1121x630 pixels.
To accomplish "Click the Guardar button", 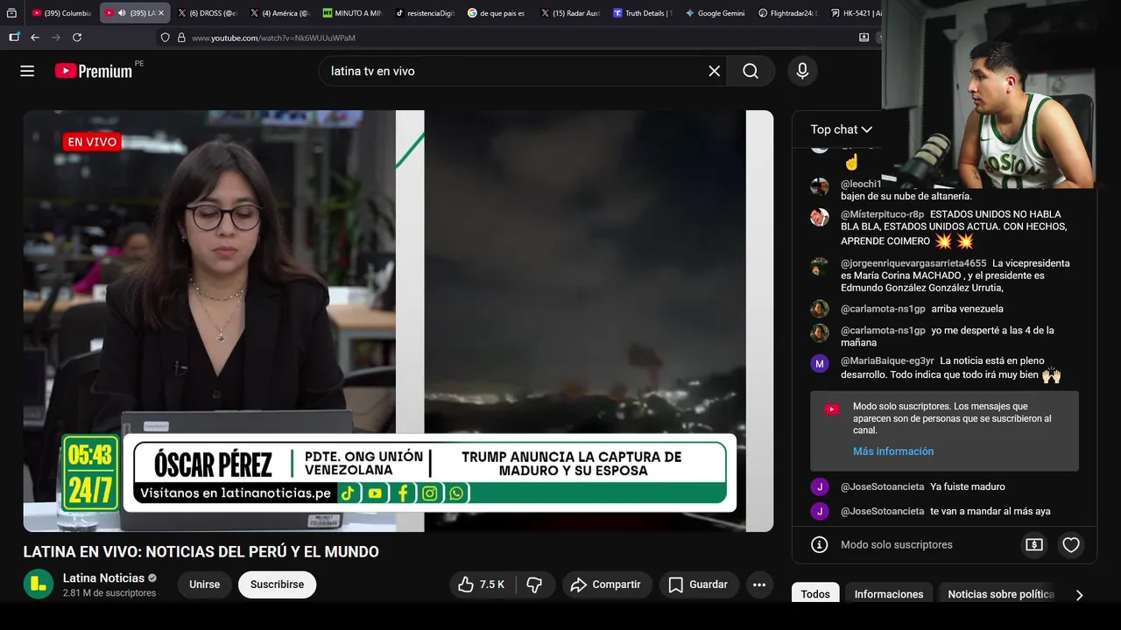I will pyautogui.click(x=698, y=584).
